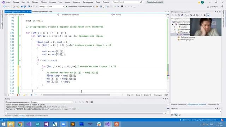This screenshot has width=226, height=127.
Task: Select Файлы заголовков in Solution Explorer
Action: coord(188,37)
